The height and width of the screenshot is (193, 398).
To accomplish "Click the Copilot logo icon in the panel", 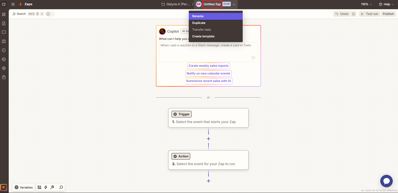I will coord(162,31).
